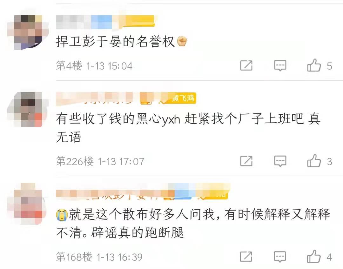Tap the yellow 飞鸿 badge
The height and width of the screenshot is (269, 343).
coord(183,98)
